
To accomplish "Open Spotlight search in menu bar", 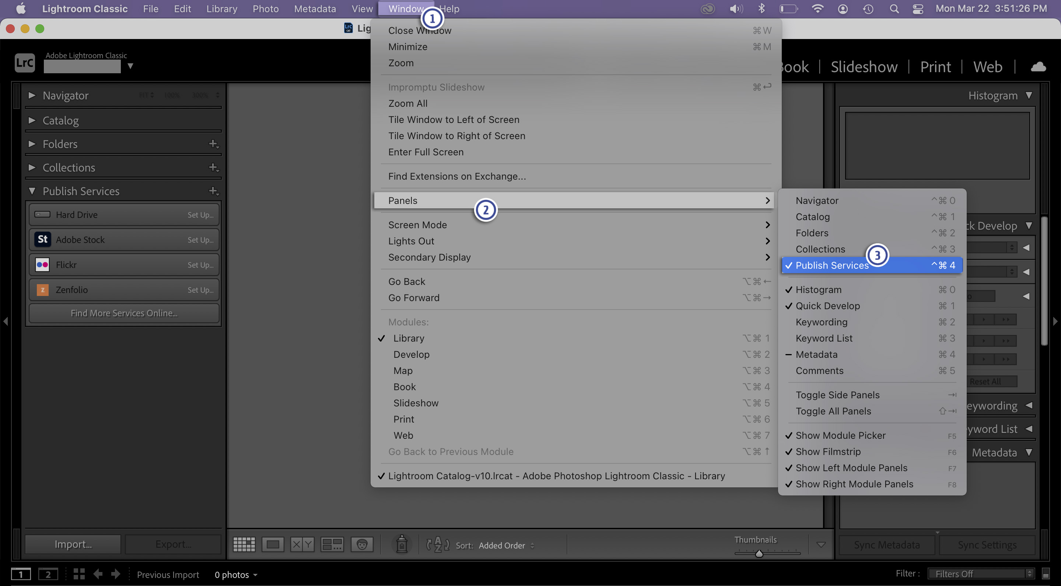I will click(x=894, y=8).
